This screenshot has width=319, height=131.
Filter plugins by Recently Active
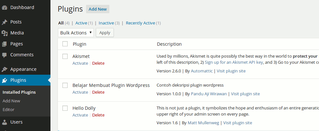tap(140, 23)
